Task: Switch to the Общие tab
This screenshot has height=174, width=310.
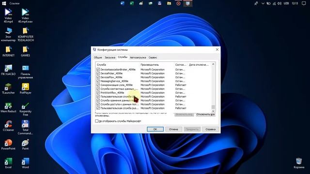Action: point(98,58)
